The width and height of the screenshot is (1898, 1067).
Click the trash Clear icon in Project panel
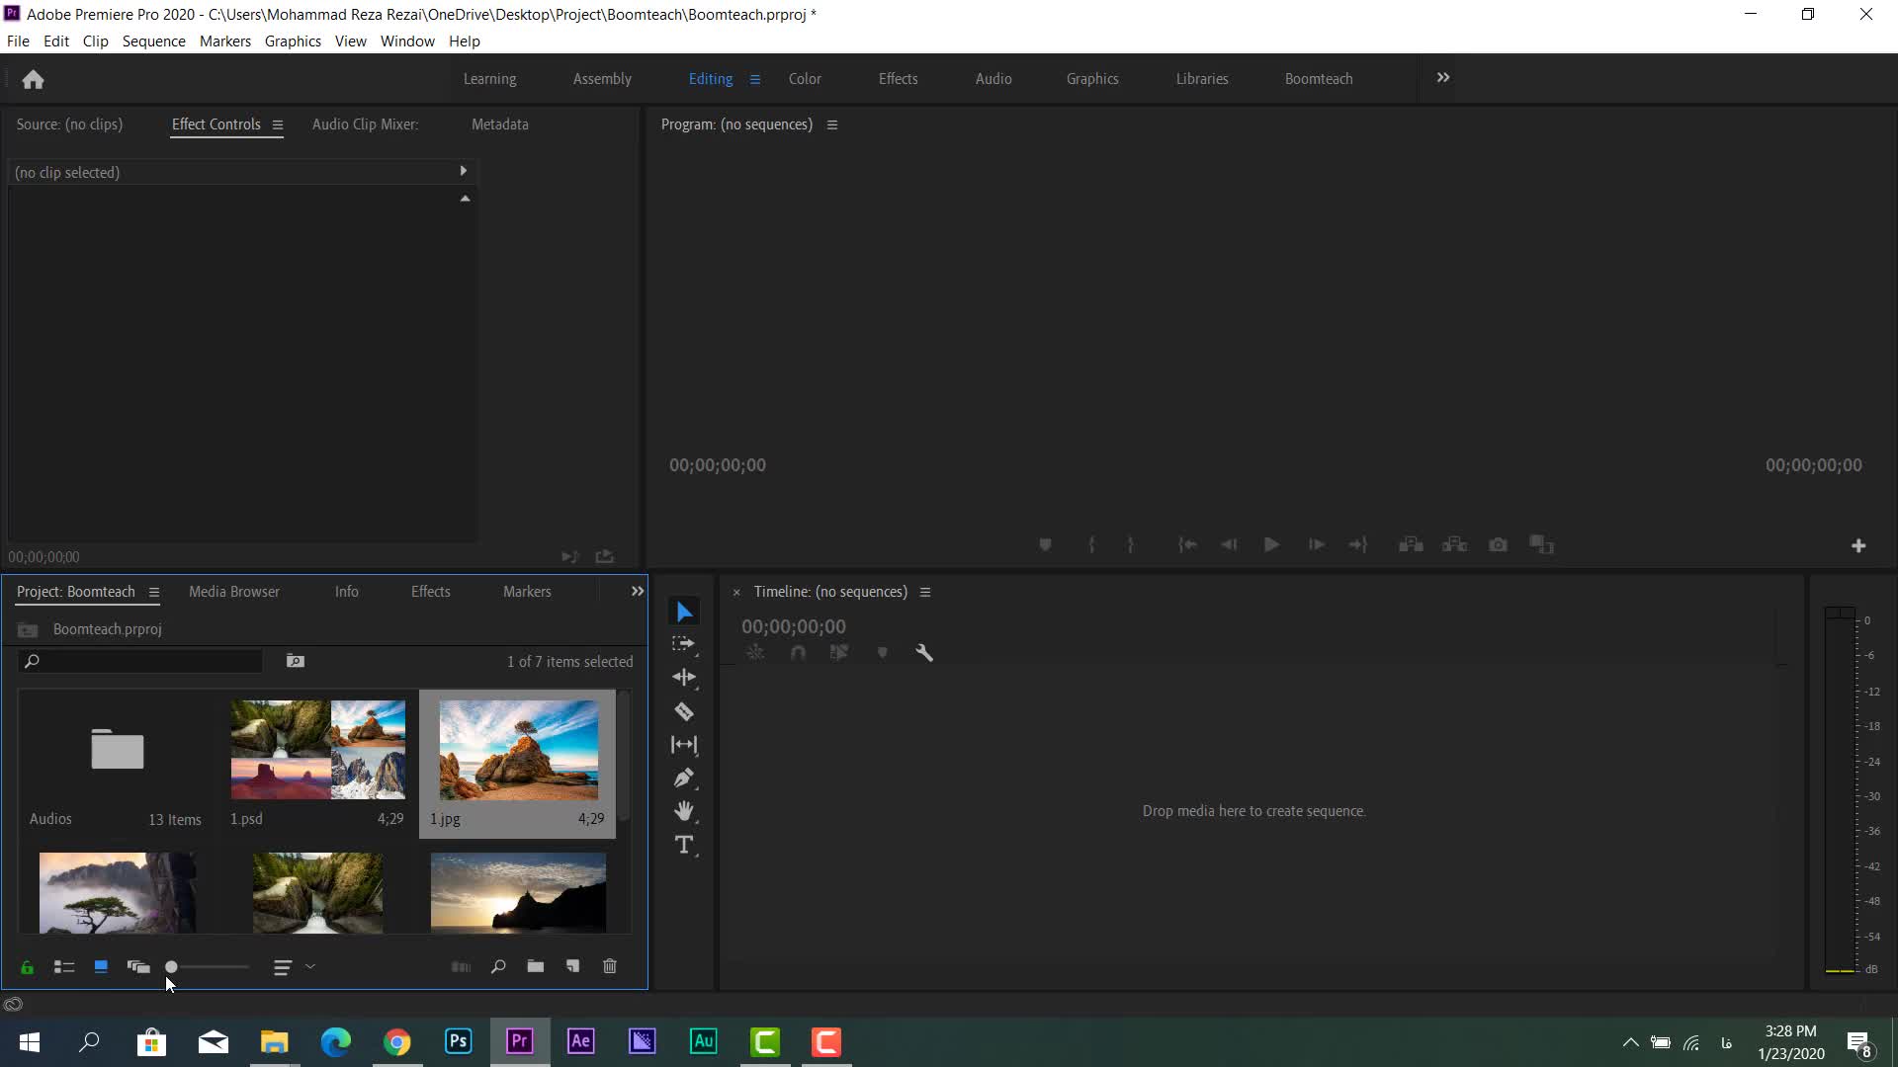point(610,966)
